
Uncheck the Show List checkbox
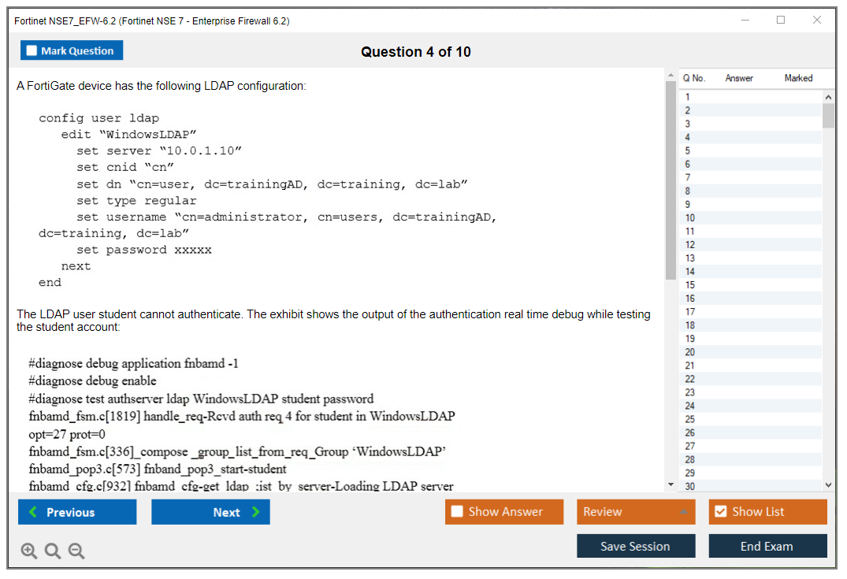click(720, 512)
